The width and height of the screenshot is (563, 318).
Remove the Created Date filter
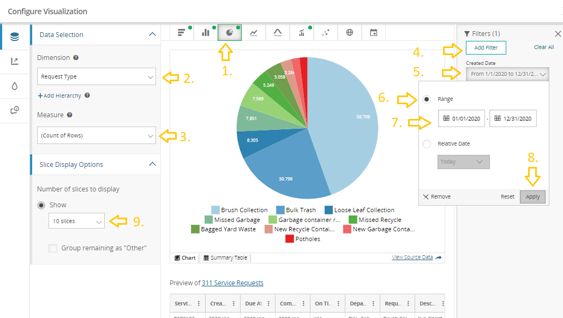click(x=437, y=197)
